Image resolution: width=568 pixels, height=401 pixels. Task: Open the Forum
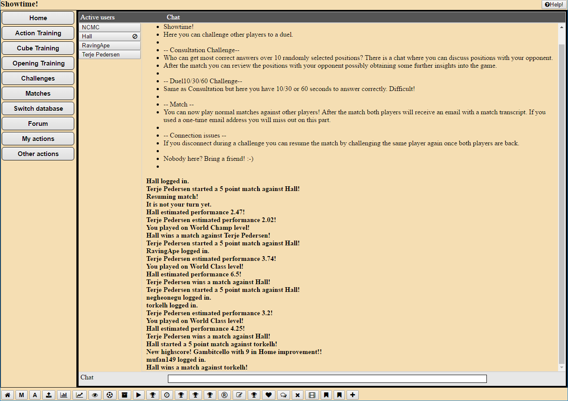[38, 124]
